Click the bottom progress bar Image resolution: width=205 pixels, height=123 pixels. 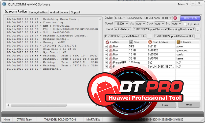103,114
